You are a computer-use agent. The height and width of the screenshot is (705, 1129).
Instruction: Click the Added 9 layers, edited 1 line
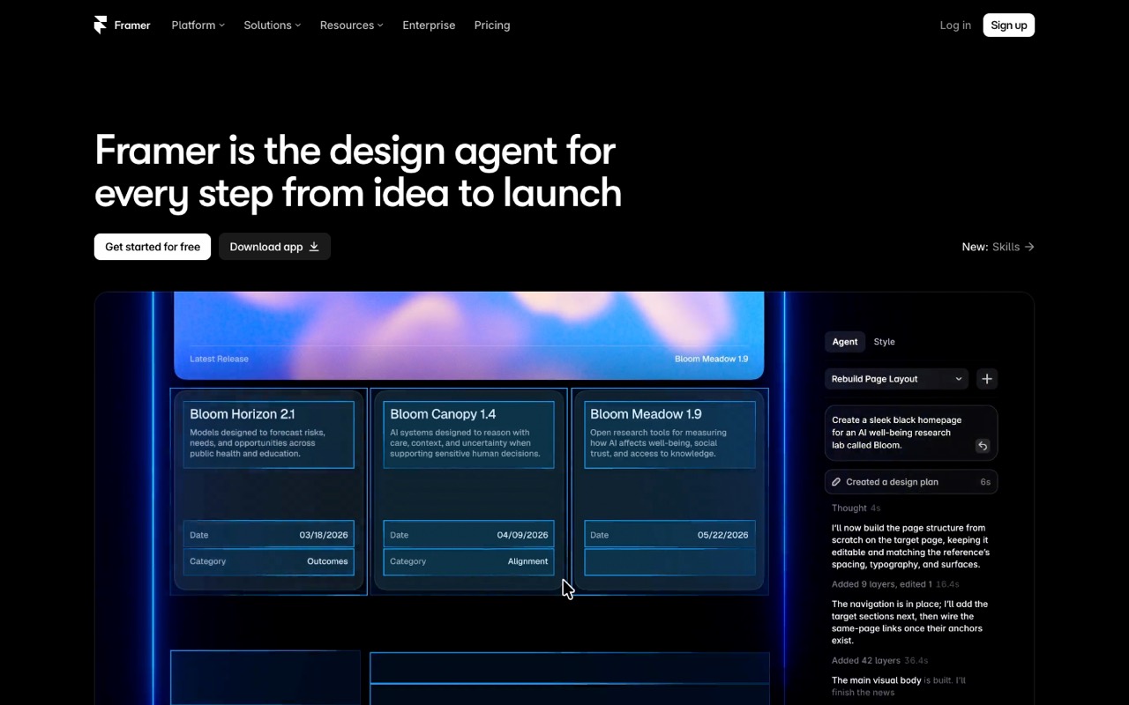point(895,584)
